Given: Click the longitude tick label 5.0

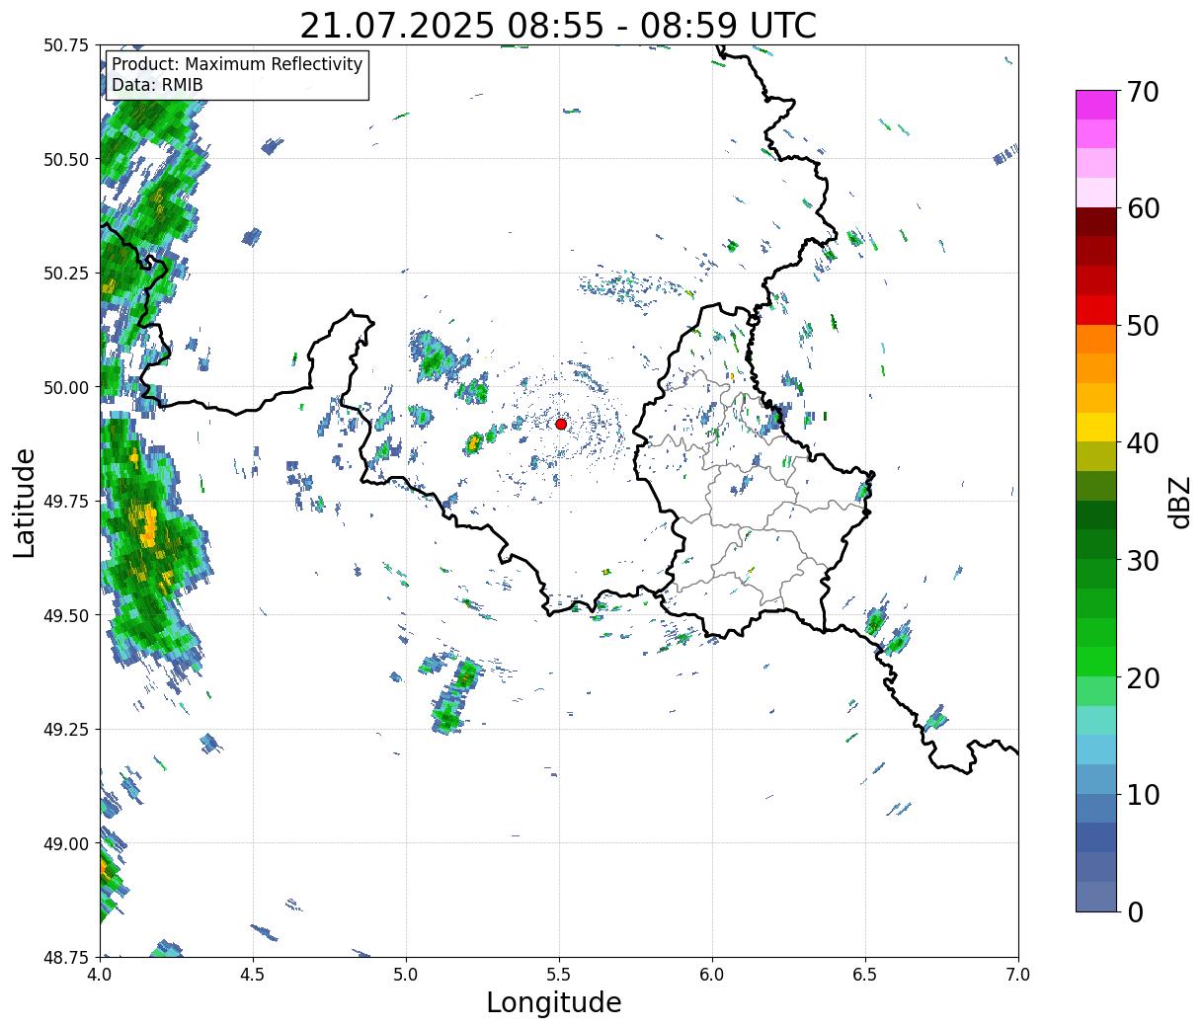Looking at the screenshot, I should coord(406,974).
